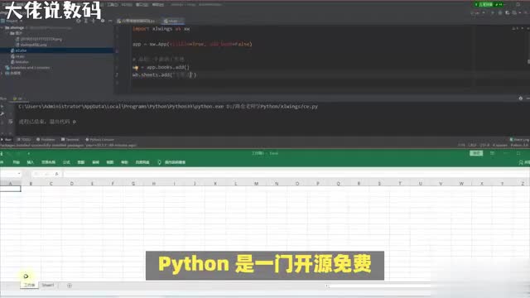Click the insert function fx icon in Excel
530x298 pixels.
57,174
